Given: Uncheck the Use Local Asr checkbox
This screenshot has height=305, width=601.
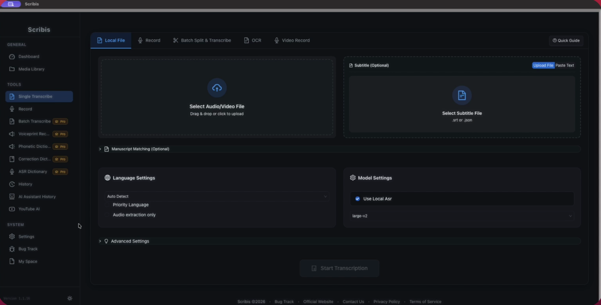Looking at the screenshot, I should tap(358, 199).
